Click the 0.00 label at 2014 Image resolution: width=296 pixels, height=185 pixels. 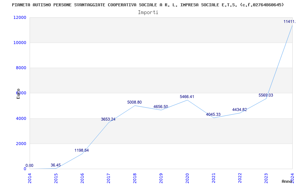30,166
